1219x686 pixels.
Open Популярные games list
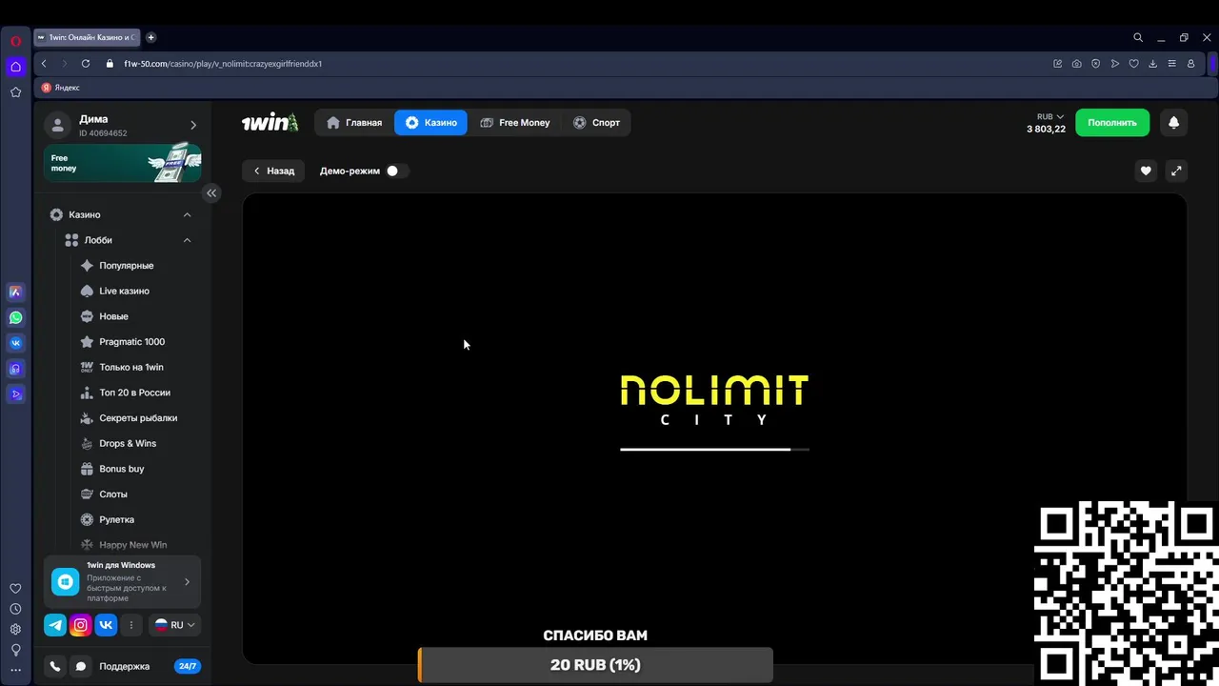point(126,266)
